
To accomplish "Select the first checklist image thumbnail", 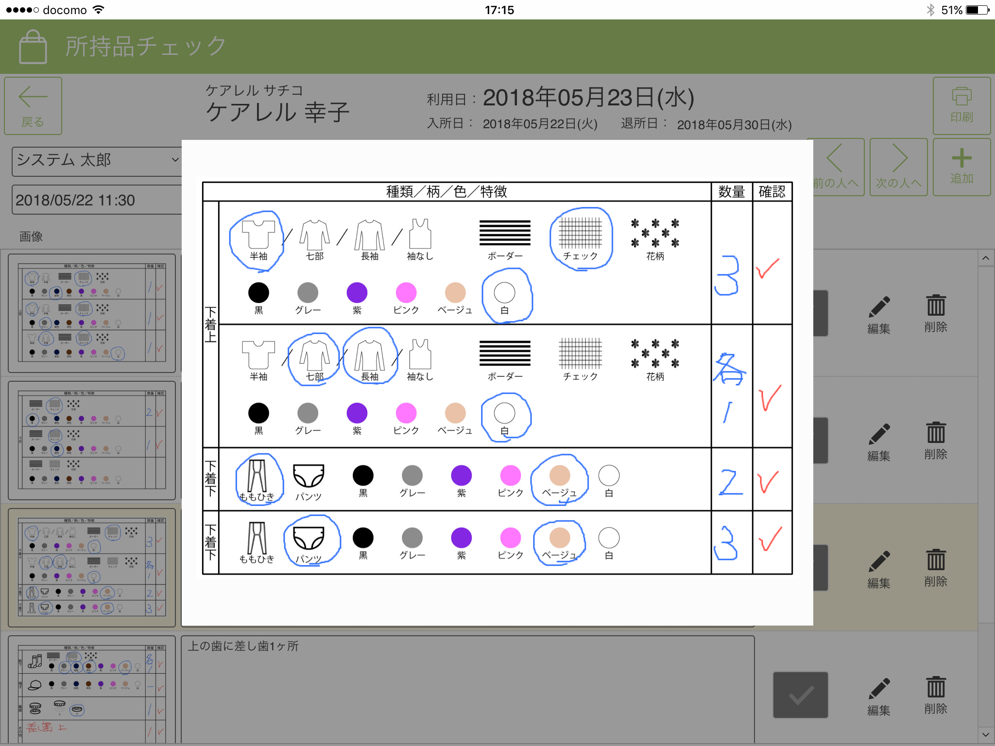I will [92, 313].
